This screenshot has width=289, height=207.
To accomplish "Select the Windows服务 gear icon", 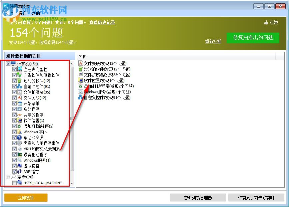I will click(81, 92).
